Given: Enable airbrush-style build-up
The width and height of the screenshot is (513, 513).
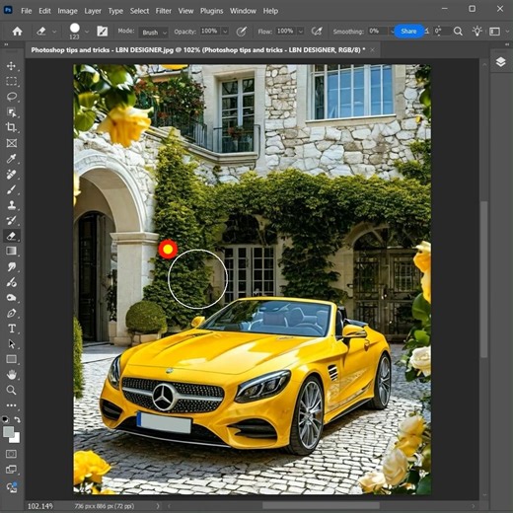Looking at the screenshot, I should point(317,32).
